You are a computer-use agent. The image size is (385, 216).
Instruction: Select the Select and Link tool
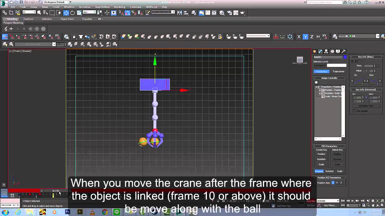5,13
